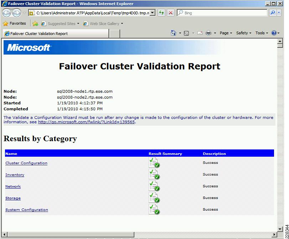Viewport: 289px width, 239px height.
Task: Open the Home button dropdown arrow
Action: pyautogui.click(x=180, y=33)
